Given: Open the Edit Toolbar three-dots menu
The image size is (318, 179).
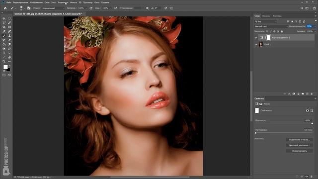Looking at the screenshot, I should (9, 62).
